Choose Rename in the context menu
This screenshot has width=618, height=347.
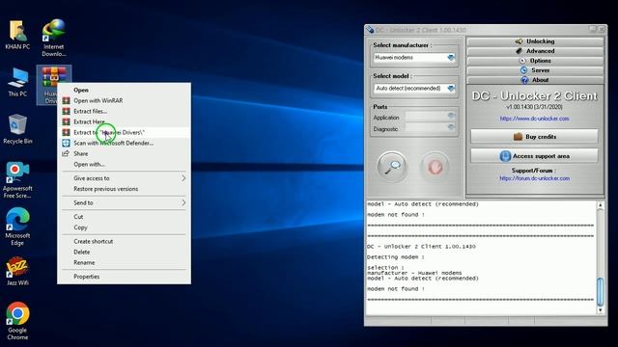pos(124,262)
